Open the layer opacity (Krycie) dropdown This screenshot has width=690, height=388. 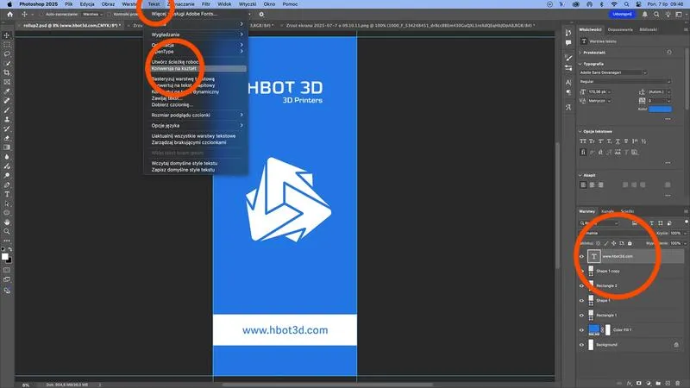[685, 233]
